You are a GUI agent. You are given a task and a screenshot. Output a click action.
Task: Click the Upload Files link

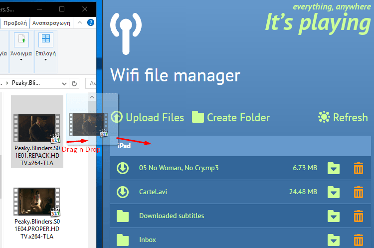pyautogui.click(x=155, y=117)
